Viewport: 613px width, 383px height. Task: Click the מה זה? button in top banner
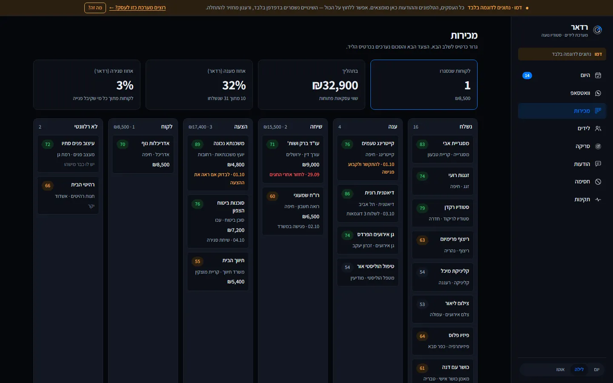point(95,8)
